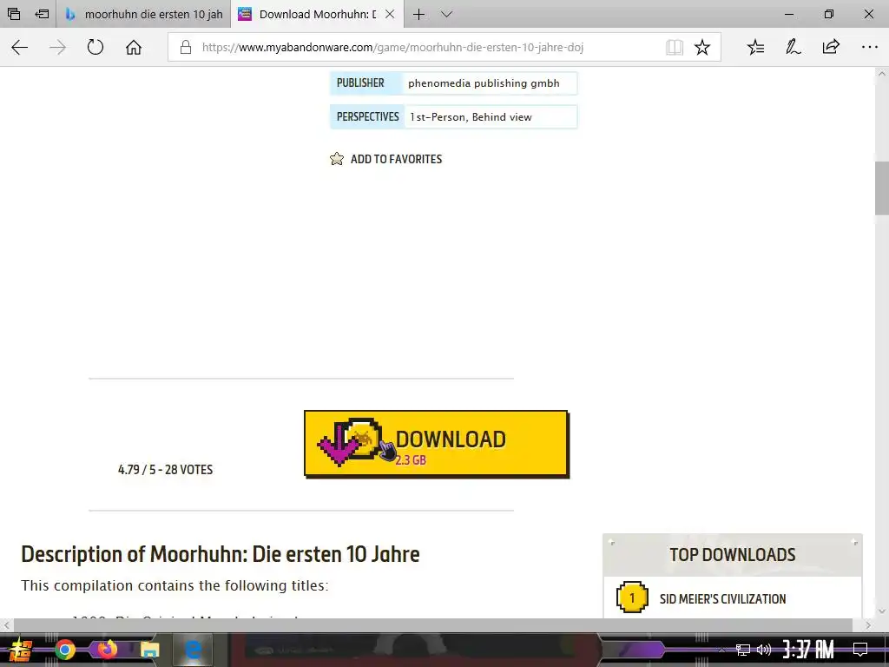Restore down the Edge window
This screenshot has height=667, width=889.
click(829, 14)
